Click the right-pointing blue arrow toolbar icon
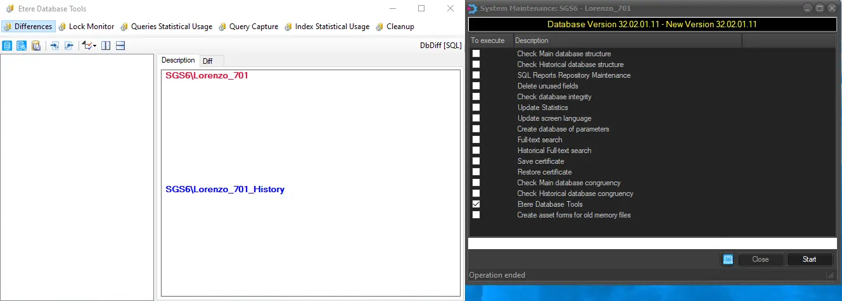842x301 pixels. tap(54, 46)
